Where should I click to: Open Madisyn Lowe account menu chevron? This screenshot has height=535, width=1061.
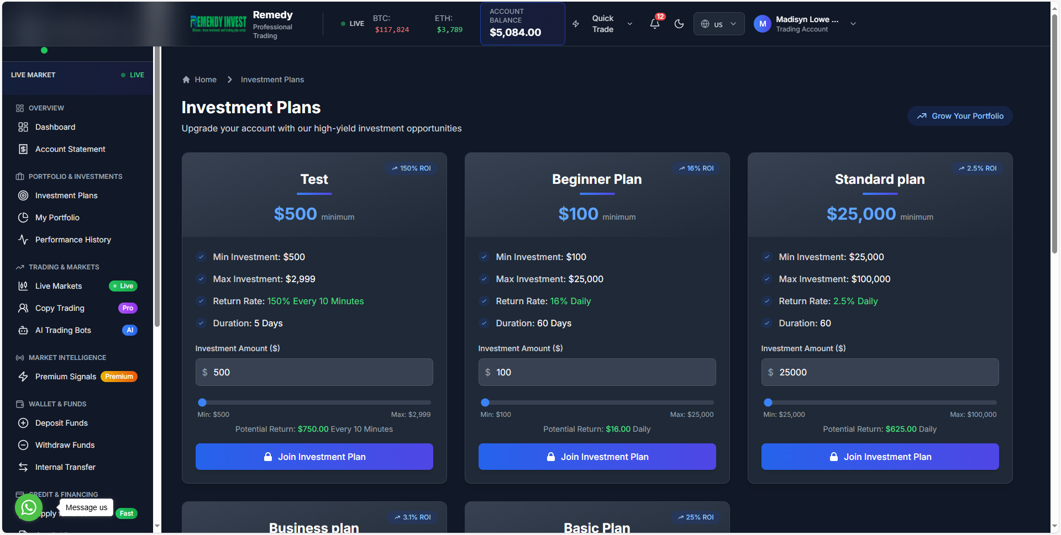[x=853, y=24]
